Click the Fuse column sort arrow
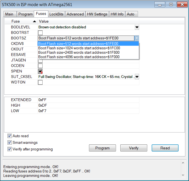Image resolution: width=189 pixels, height=181 pixels. coord(34,21)
